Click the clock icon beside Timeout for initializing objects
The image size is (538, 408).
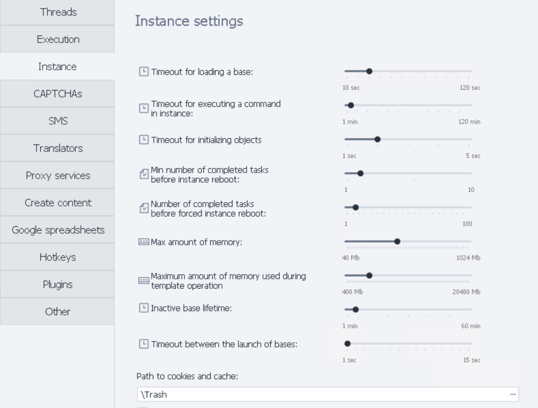pyautogui.click(x=144, y=140)
